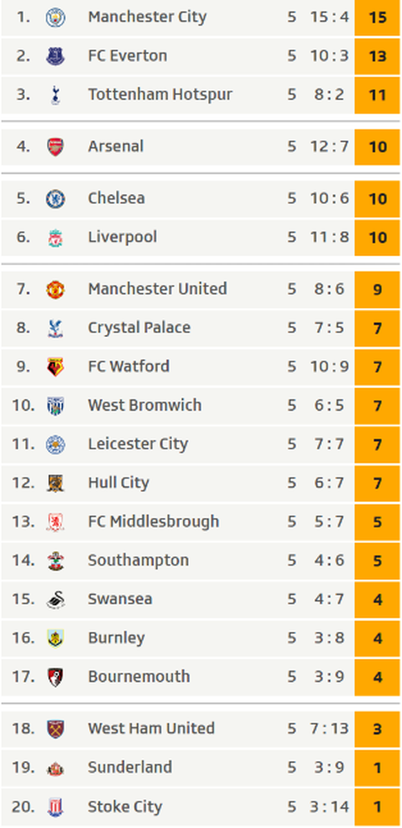The image size is (402, 828).
Task: Click the Crystal Palace eagle crest
Action: pyautogui.click(x=55, y=328)
